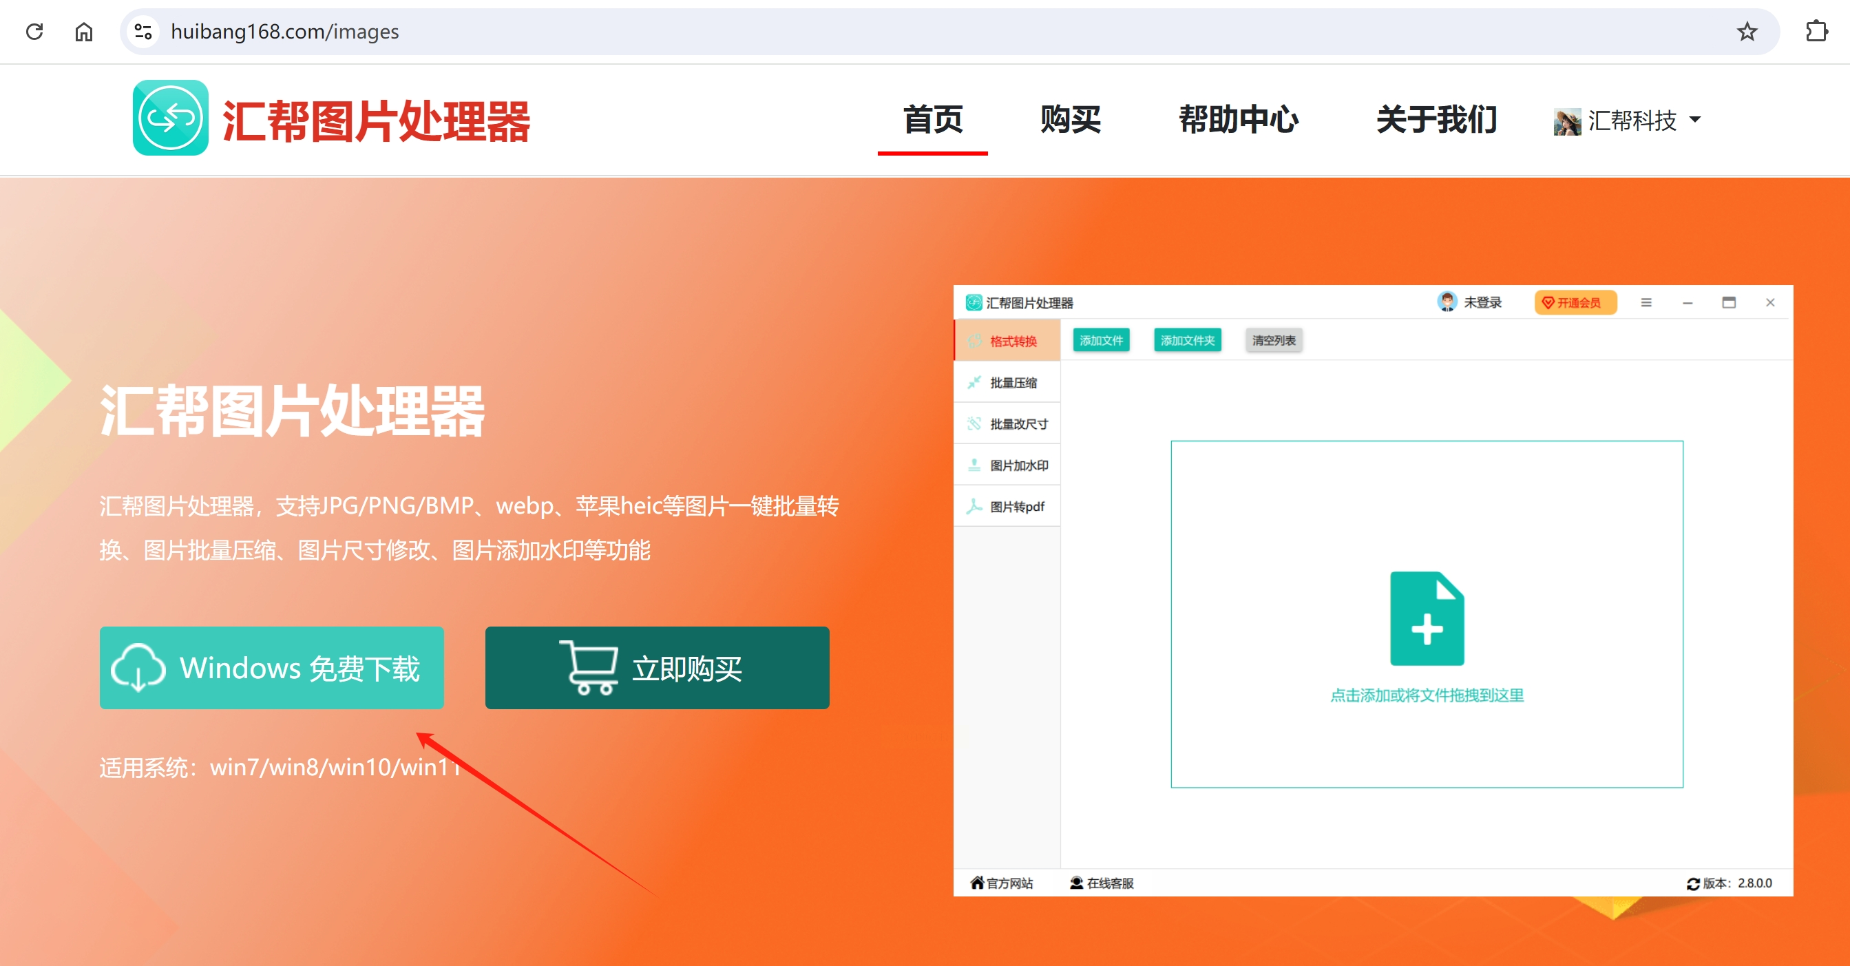Click the large white 汇帮图片处理器 heading
1850x966 pixels.
tap(293, 411)
